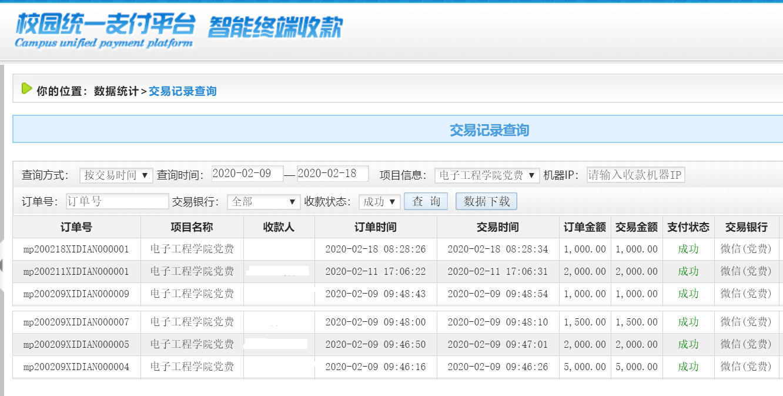Click the 订单金额 column header
The width and height of the screenshot is (783, 396).
[x=584, y=227]
